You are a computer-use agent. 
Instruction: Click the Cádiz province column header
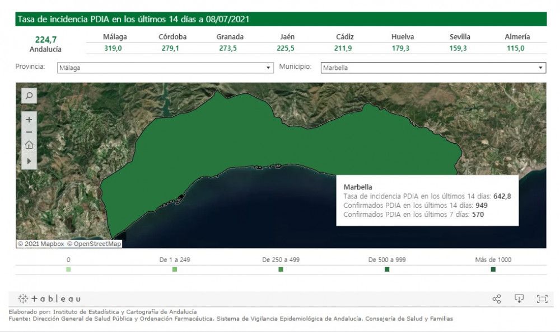[x=345, y=37]
